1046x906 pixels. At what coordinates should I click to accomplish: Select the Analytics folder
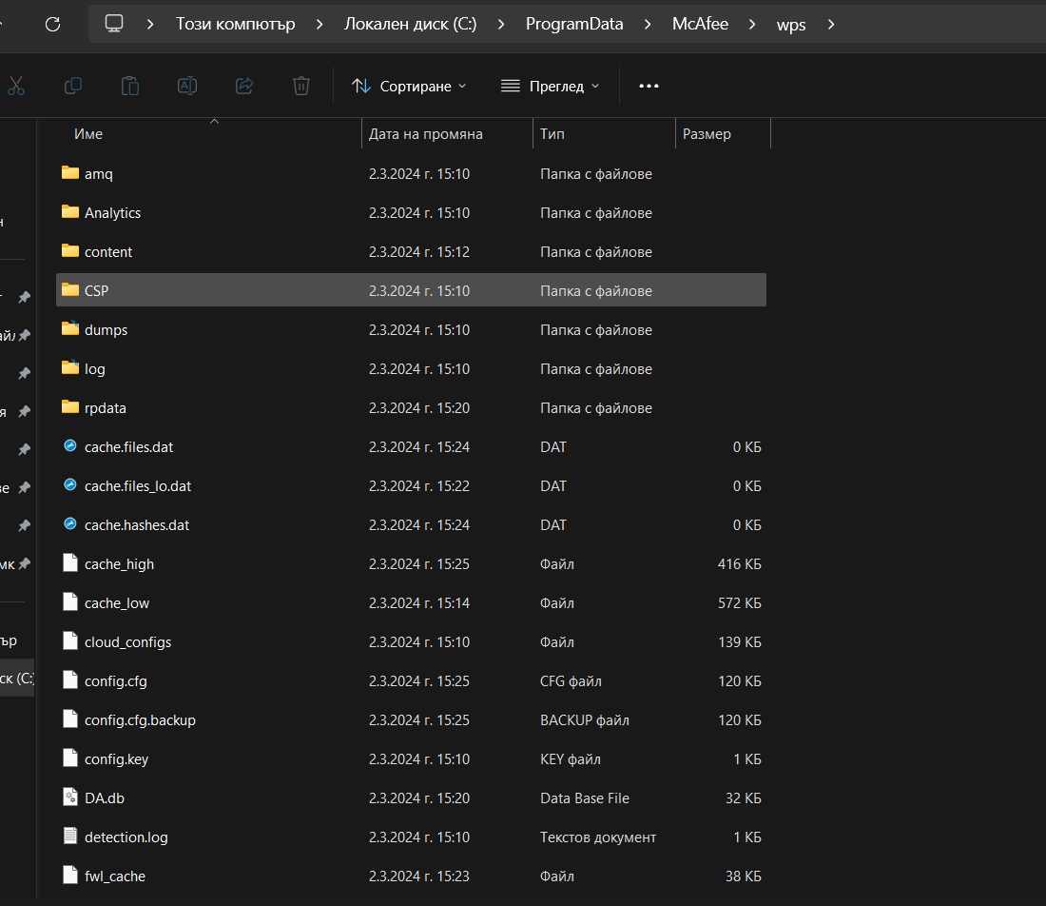point(112,213)
